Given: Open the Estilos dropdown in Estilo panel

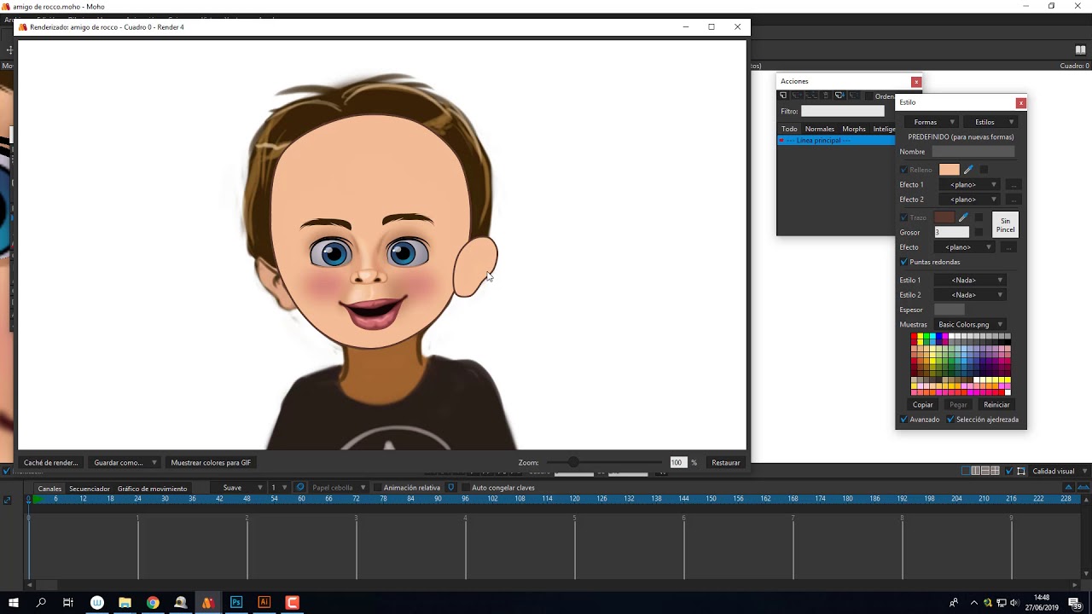Looking at the screenshot, I should tap(990, 122).
